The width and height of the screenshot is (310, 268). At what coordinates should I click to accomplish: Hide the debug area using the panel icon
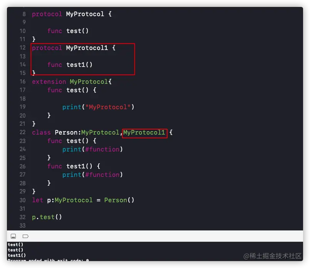[x=13, y=236]
